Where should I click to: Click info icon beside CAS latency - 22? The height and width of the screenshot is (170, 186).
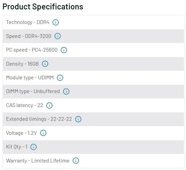49,105
